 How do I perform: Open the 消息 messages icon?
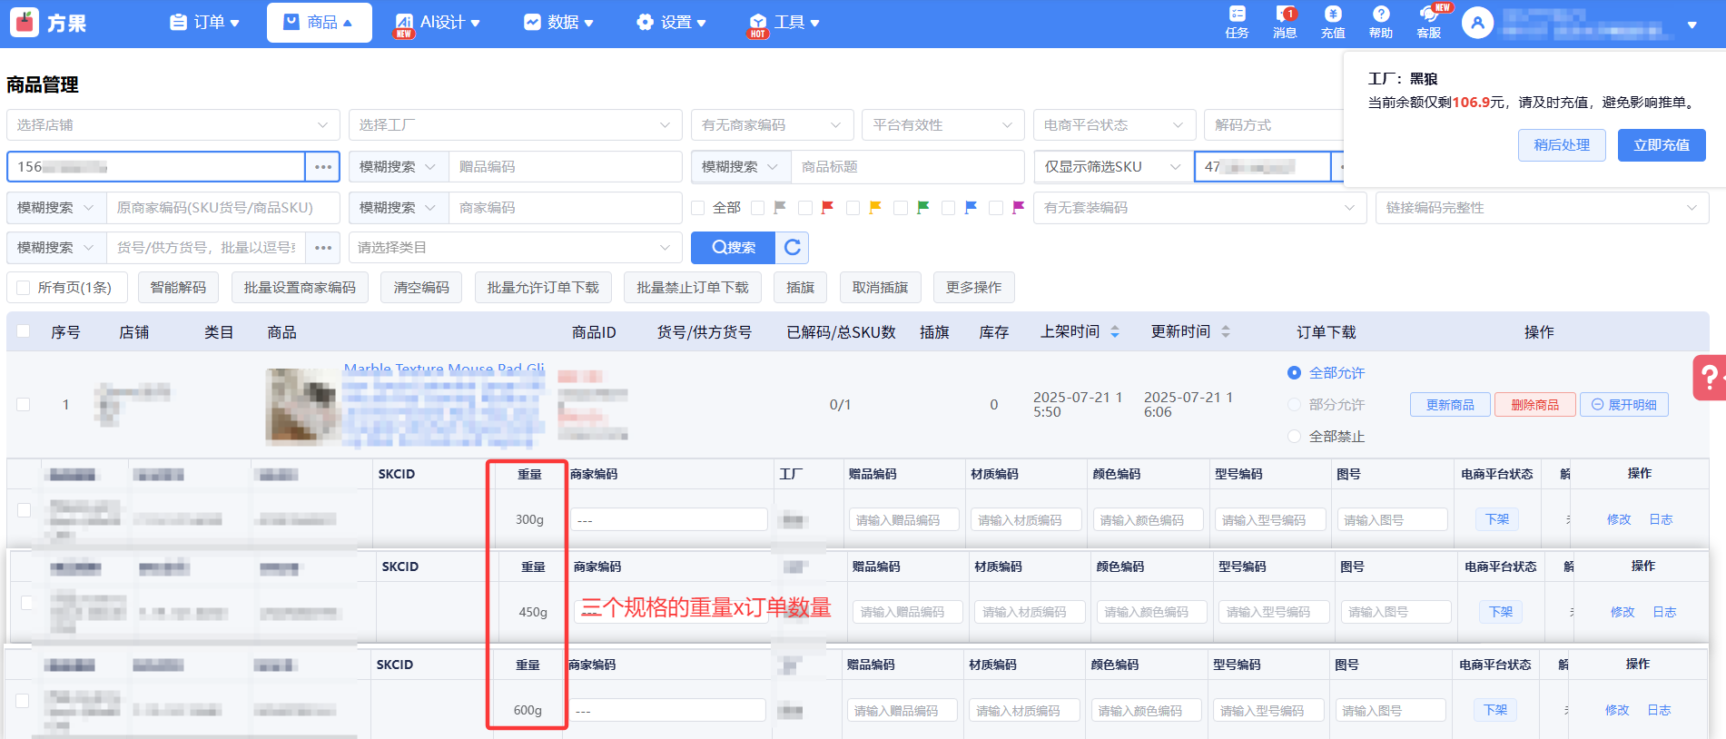pyautogui.click(x=1285, y=22)
